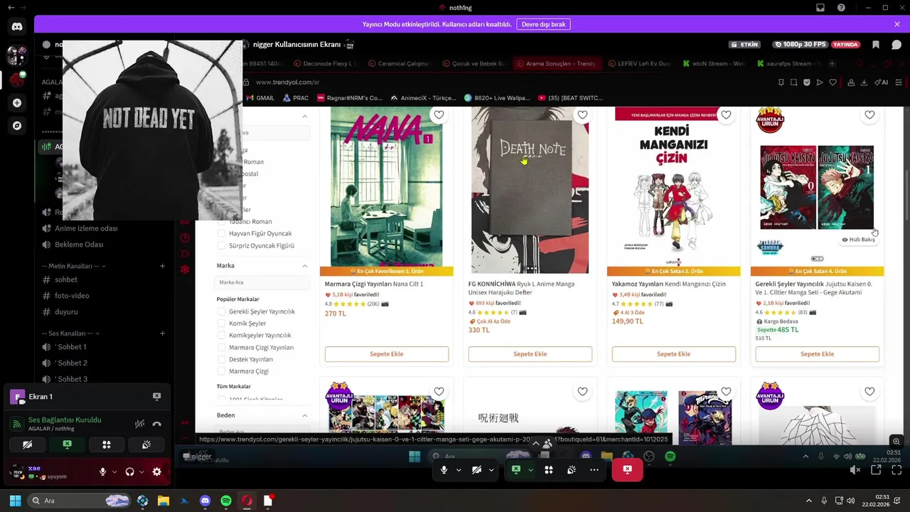Check the Gerekli Şeyler Yayıncılık brand box

[x=221, y=311]
